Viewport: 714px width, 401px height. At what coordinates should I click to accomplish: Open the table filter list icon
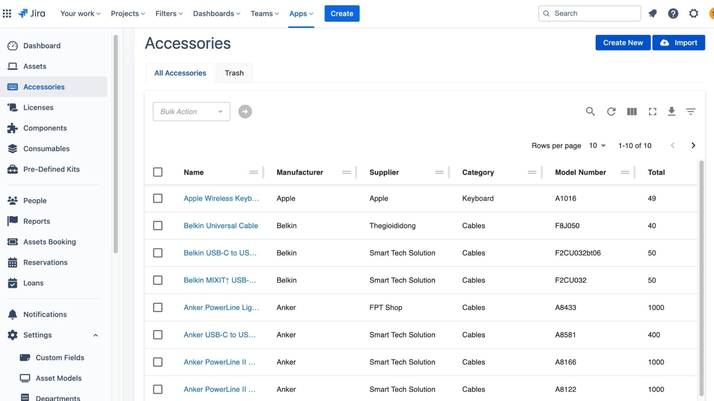[x=691, y=111]
